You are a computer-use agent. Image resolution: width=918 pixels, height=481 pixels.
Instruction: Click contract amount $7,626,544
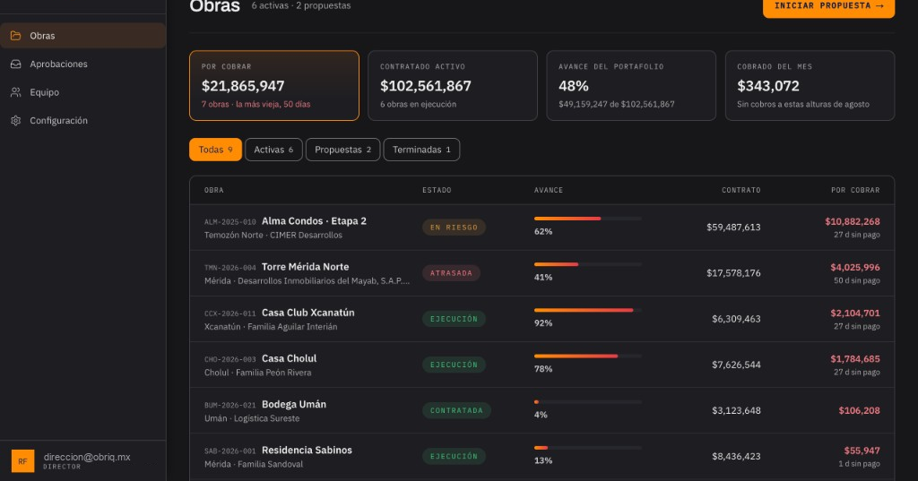pyautogui.click(x=736, y=365)
